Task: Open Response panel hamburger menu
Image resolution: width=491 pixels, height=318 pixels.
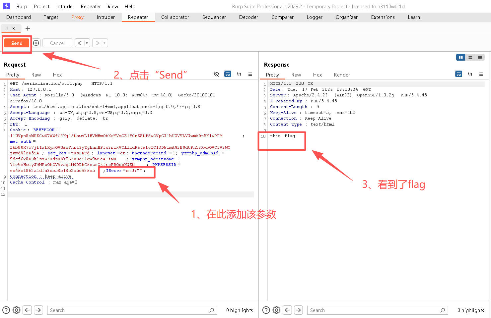Action: point(481,74)
